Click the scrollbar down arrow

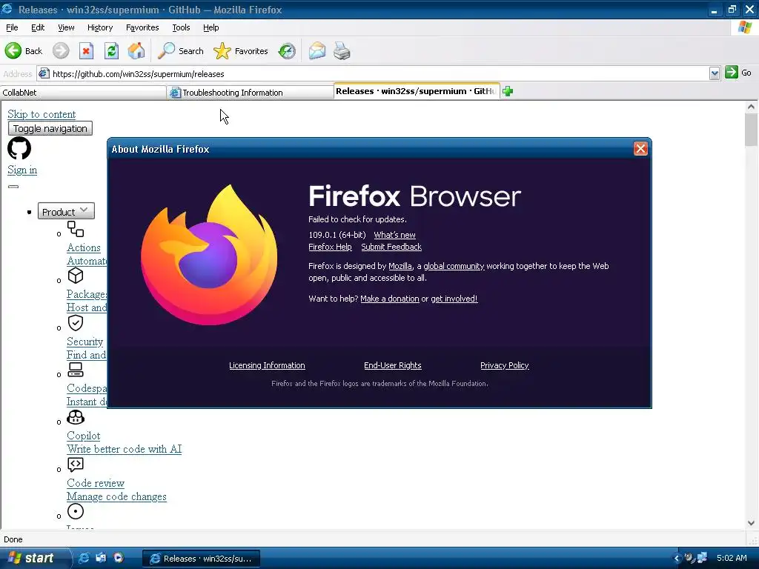click(x=751, y=523)
